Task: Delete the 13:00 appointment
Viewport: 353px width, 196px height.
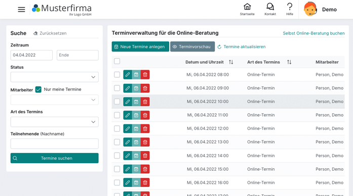Action: (x=145, y=142)
